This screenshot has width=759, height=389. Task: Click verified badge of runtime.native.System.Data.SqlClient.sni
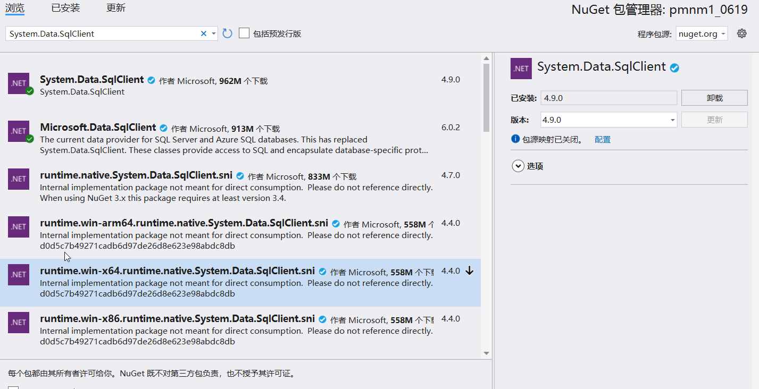(x=240, y=176)
